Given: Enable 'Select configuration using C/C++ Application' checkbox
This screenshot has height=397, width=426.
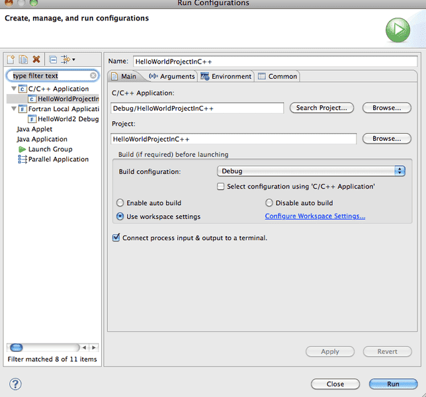Looking at the screenshot, I should pyautogui.click(x=221, y=187).
